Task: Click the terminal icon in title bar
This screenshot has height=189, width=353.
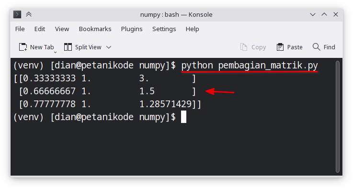Action: [17, 14]
